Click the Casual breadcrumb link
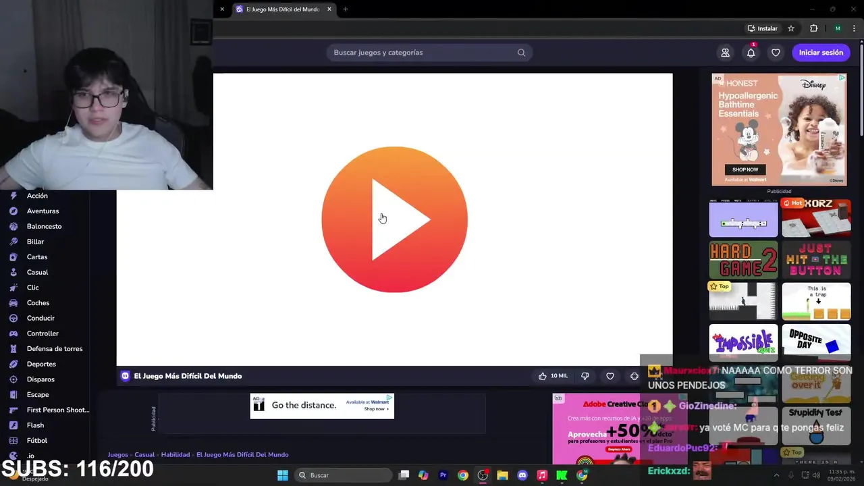This screenshot has width=864, height=486. 144,455
